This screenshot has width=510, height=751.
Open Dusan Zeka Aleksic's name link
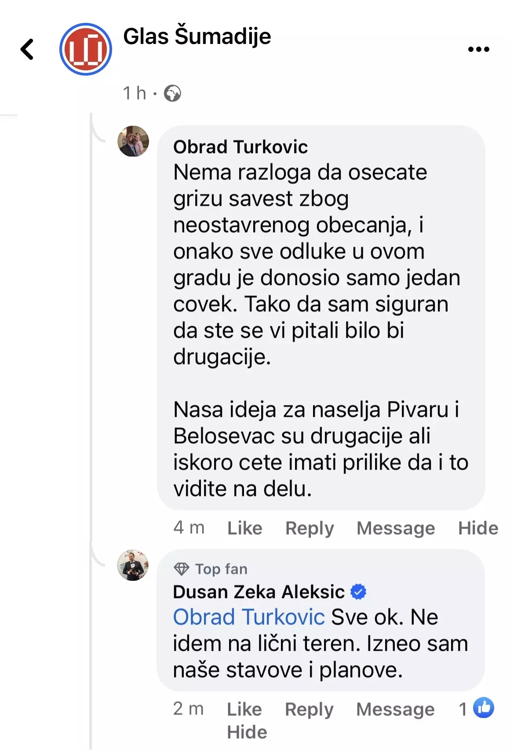click(x=259, y=592)
